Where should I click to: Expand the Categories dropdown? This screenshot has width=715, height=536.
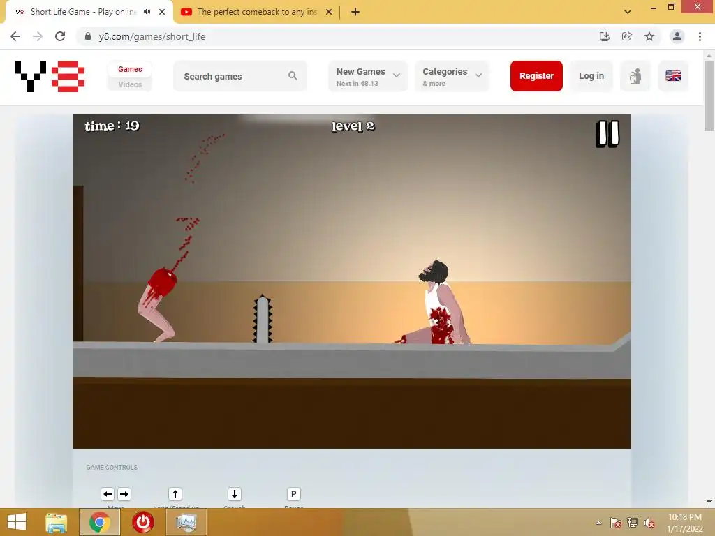point(452,76)
